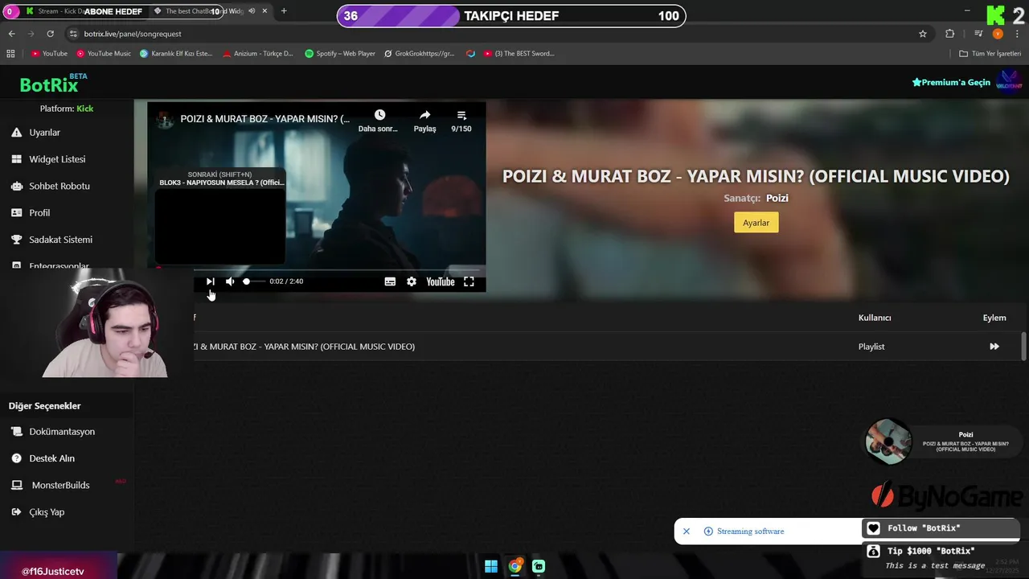This screenshot has width=1029, height=579.
Task: Click the video title in player
Action: point(264,119)
